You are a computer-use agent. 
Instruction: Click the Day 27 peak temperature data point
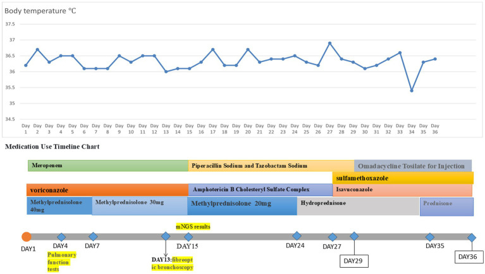pyautogui.click(x=329, y=43)
